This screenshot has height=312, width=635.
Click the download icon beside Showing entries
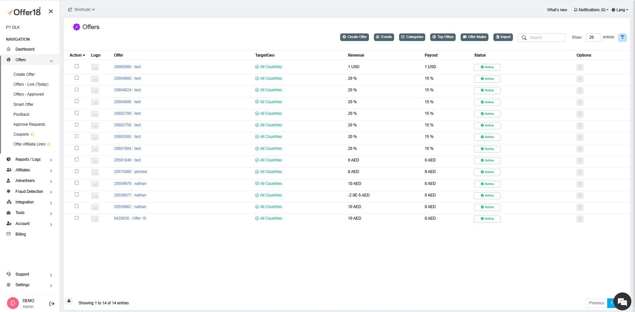(x=69, y=301)
